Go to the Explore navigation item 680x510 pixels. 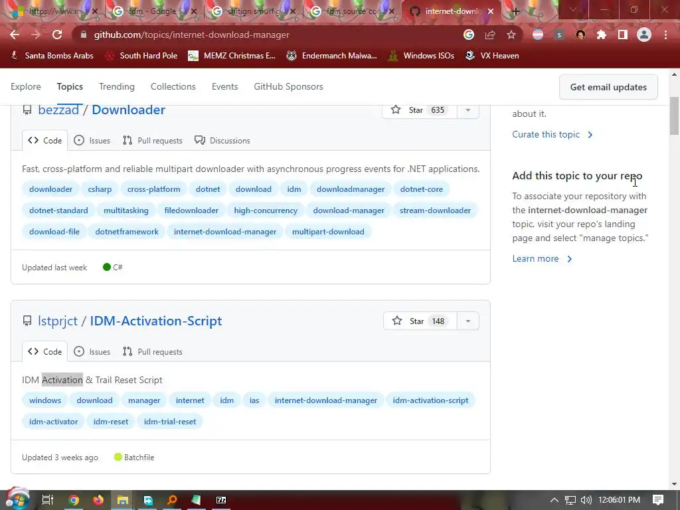pos(26,86)
